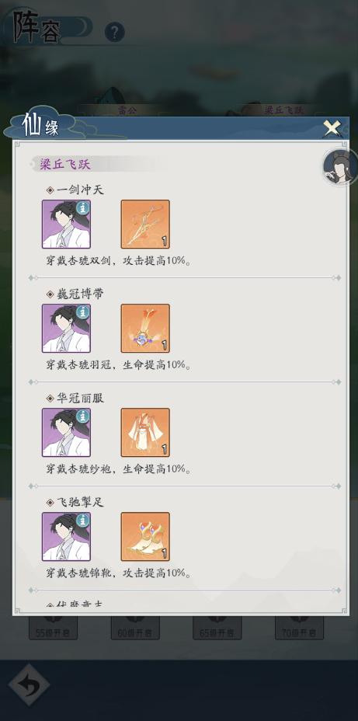The width and height of the screenshot is (358, 721).
Task: Tap the back arrow diamond button
Action: click(x=29, y=684)
